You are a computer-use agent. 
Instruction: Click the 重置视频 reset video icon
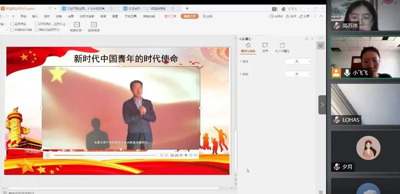pos(94,24)
